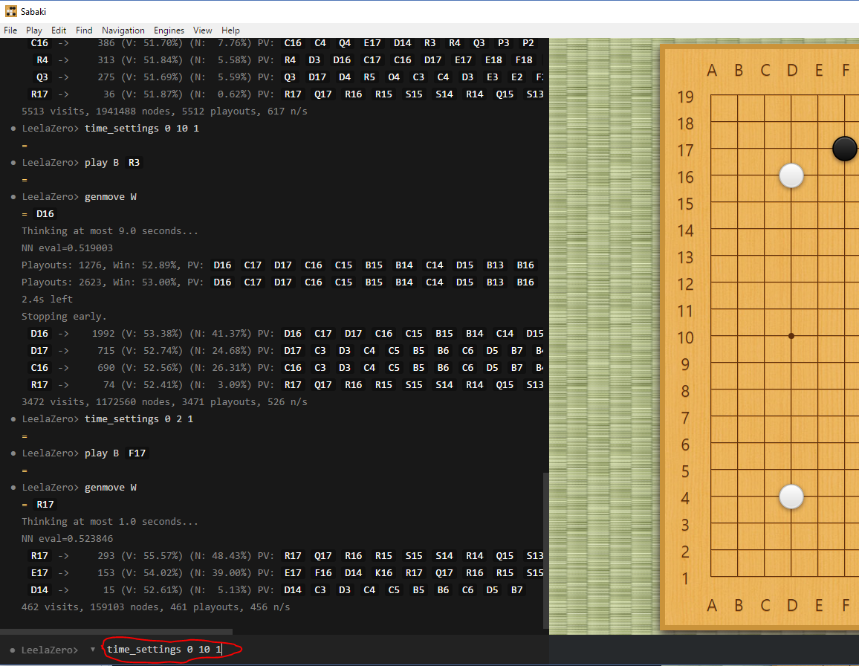
Task: Open the Play menu
Action: point(33,30)
